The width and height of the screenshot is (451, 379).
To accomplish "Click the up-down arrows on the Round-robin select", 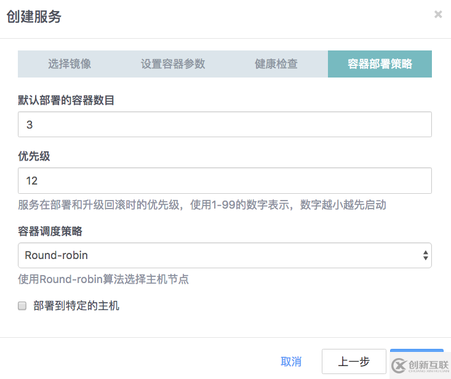I will (x=425, y=255).
